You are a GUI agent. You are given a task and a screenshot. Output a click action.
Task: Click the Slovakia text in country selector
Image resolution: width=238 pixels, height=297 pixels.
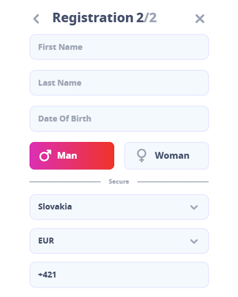[x=55, y=206]
